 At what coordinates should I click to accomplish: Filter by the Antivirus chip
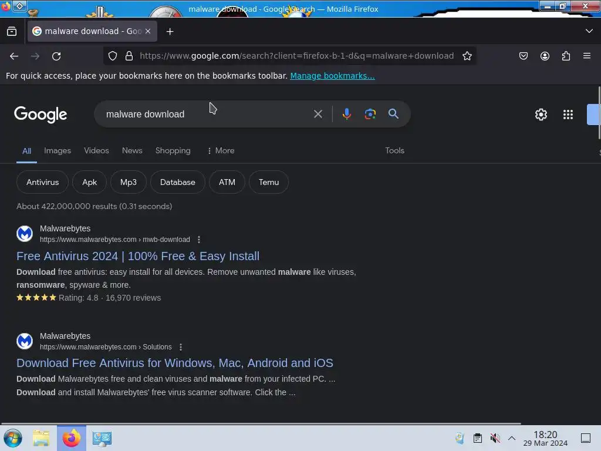42,182
